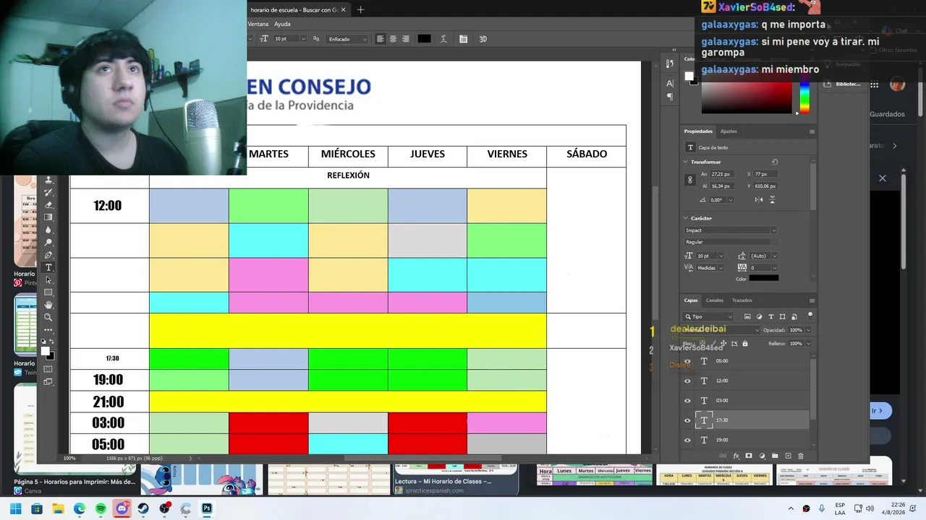Image resolution: width=926 pixels, height=520 pixels.
Task: Open layer filter Tipo dropdown
Action: pos(708,316)
